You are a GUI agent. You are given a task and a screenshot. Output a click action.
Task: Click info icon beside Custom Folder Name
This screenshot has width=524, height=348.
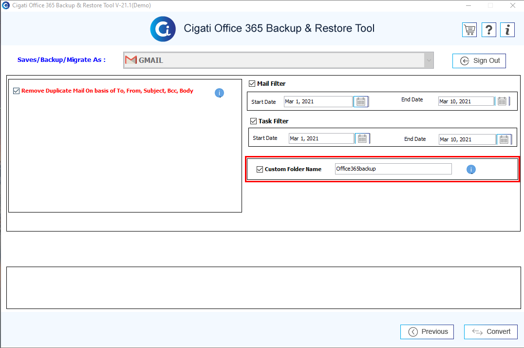(x=471, y=169)
